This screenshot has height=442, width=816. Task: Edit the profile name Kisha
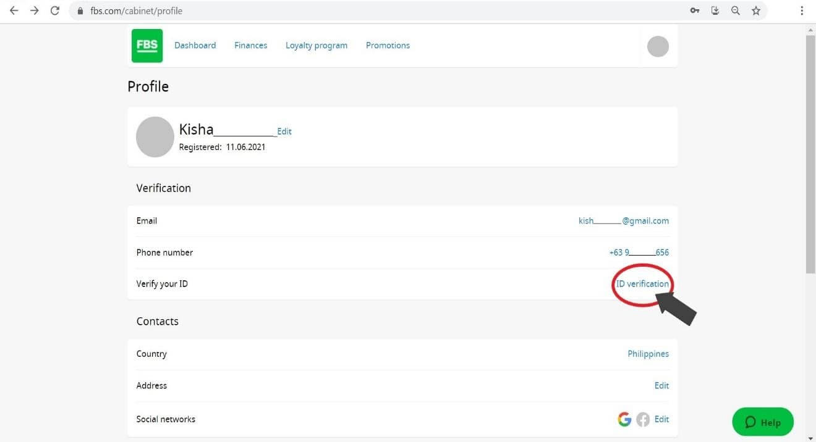point(284,131)
